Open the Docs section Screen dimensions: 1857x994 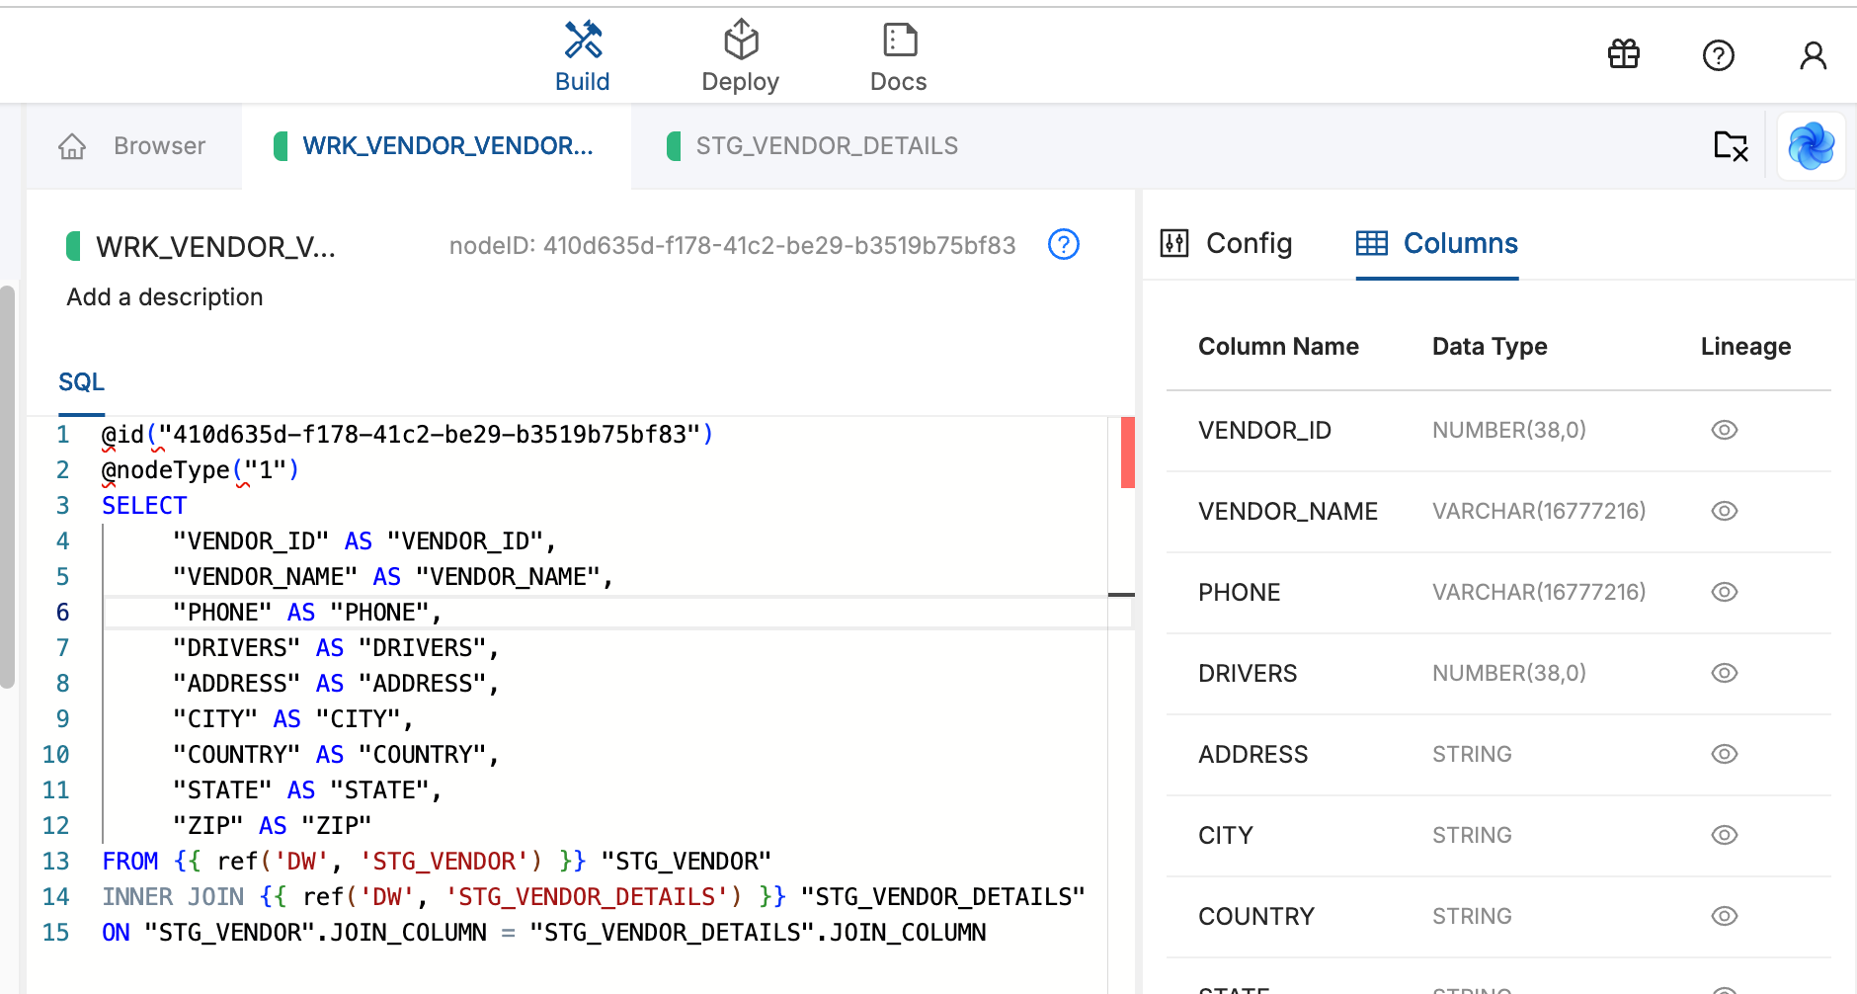click(x=898, y=57)
